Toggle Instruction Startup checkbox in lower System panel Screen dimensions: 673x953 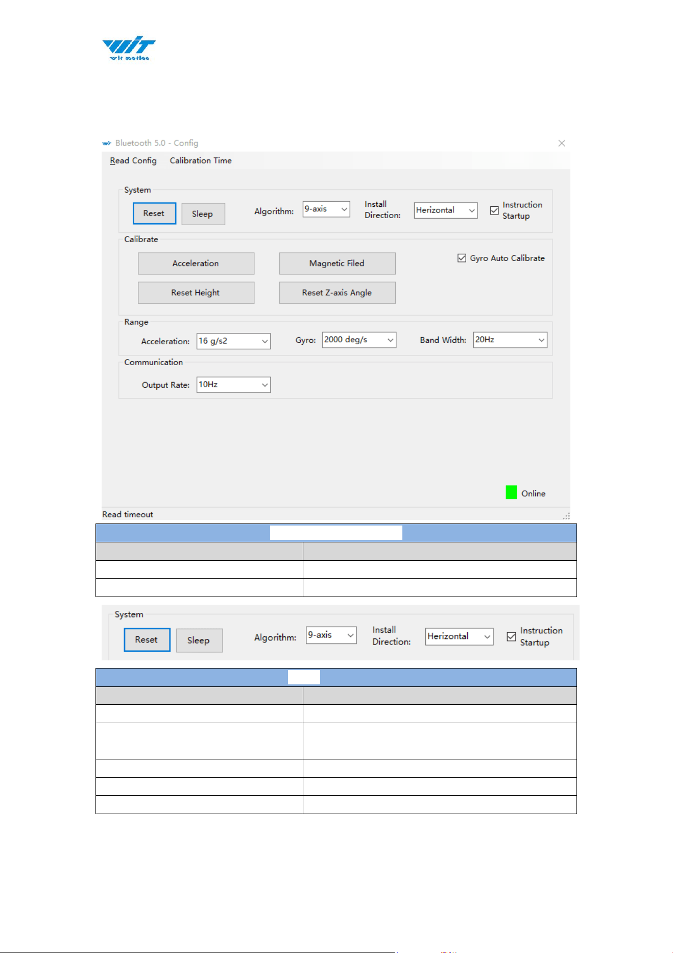(x=511, y=636)
